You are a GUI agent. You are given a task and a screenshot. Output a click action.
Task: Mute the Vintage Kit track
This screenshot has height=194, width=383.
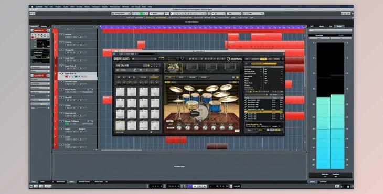[60, 50]
